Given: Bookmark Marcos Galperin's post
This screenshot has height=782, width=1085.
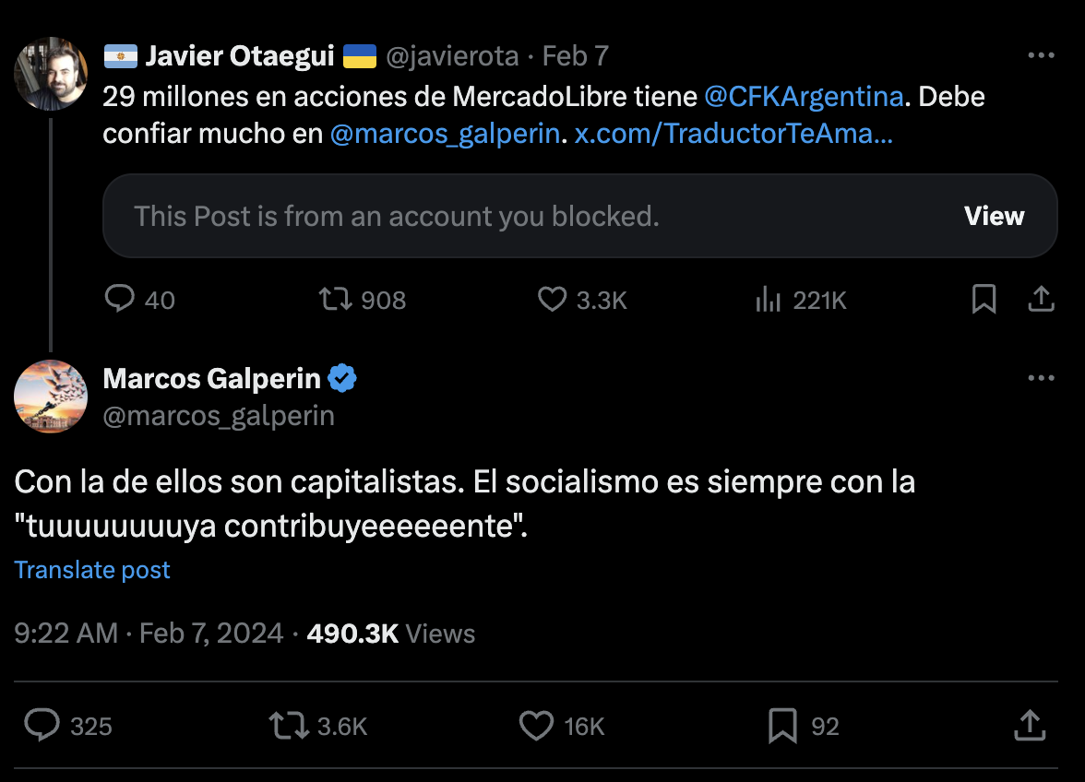Looking at the screenshot, I should point(783,727).
